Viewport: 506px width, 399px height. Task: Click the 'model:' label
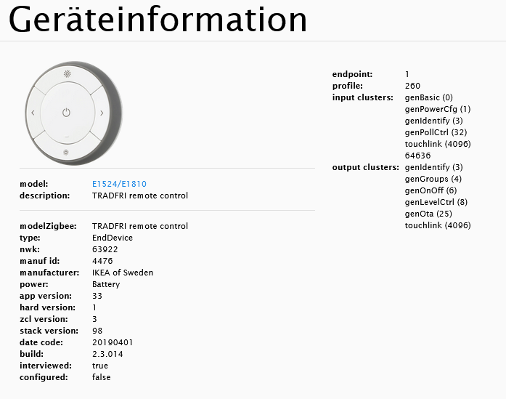(x=34, y=184)
